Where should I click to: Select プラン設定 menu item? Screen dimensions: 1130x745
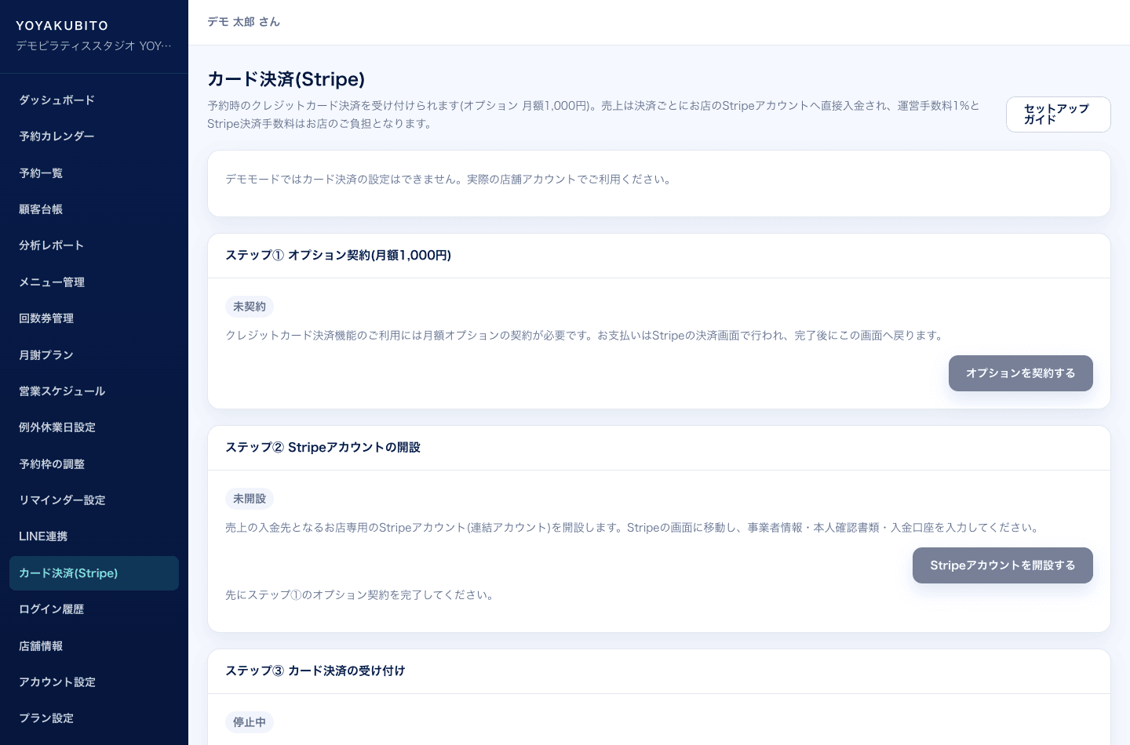pyautogui.click(x=94, y=718)
